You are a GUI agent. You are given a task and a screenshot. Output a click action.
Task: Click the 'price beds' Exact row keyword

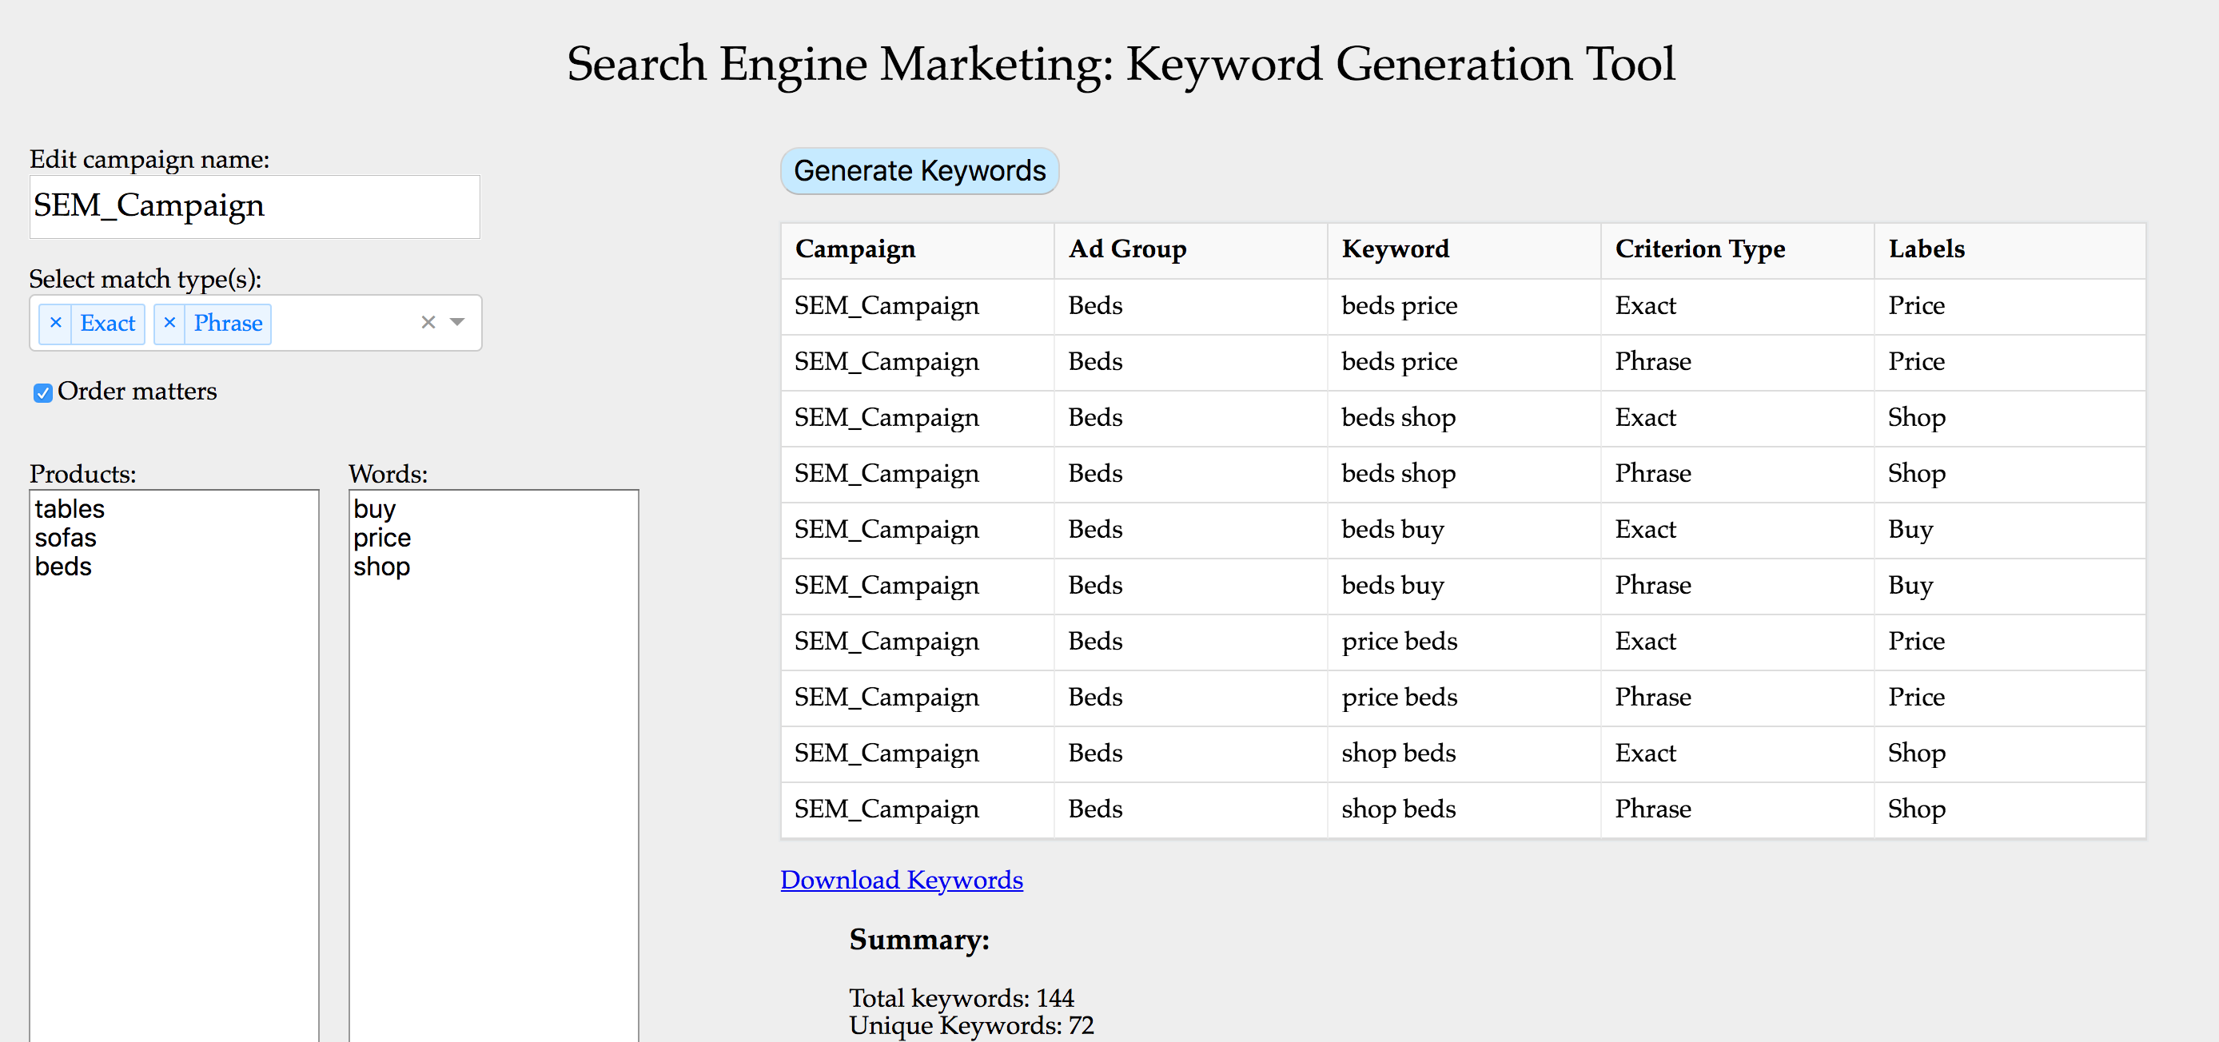pyautogui.click(x=1399, y=642)
